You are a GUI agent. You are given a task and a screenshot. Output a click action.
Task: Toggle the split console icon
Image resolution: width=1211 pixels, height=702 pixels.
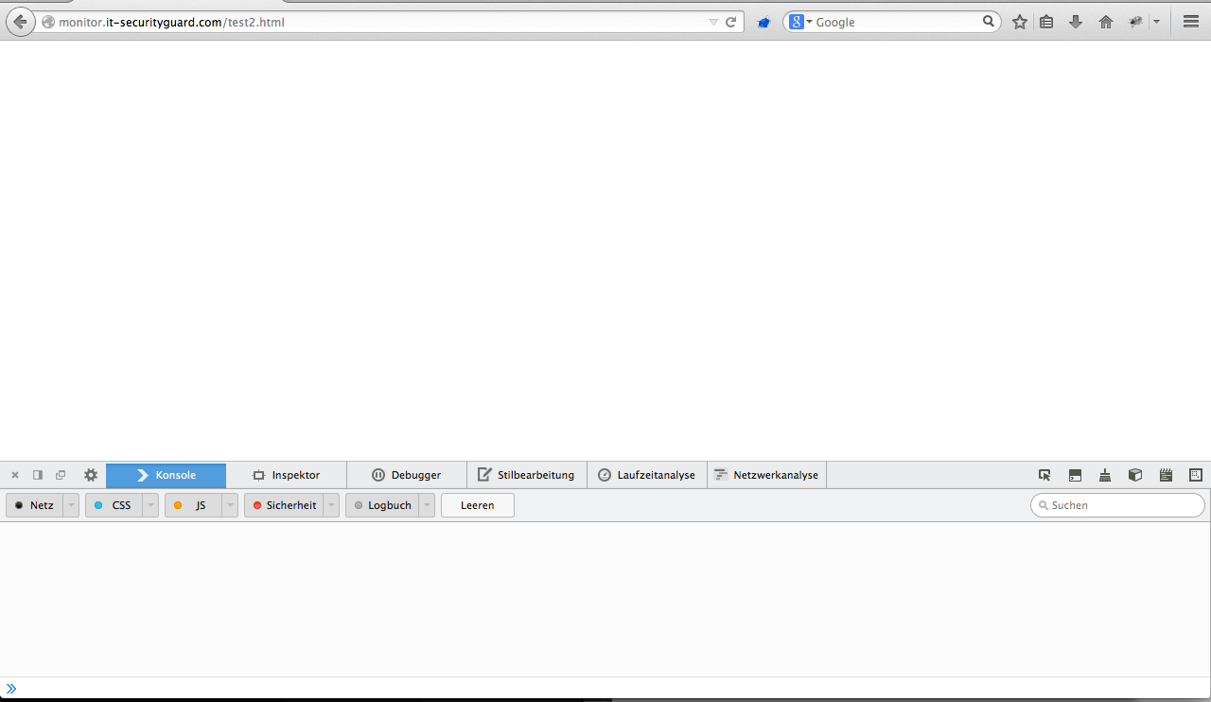point(1075,475)
